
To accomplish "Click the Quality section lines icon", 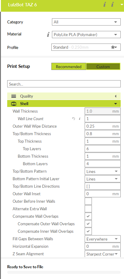I will tap(14, 96).
